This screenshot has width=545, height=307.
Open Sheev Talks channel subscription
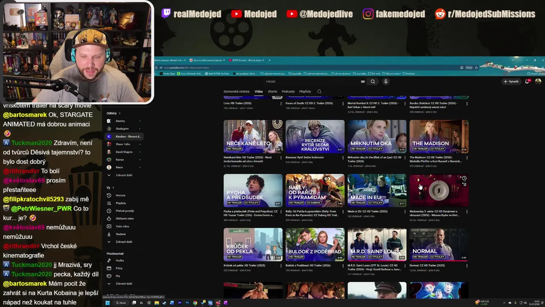click(x=123, y=144)
